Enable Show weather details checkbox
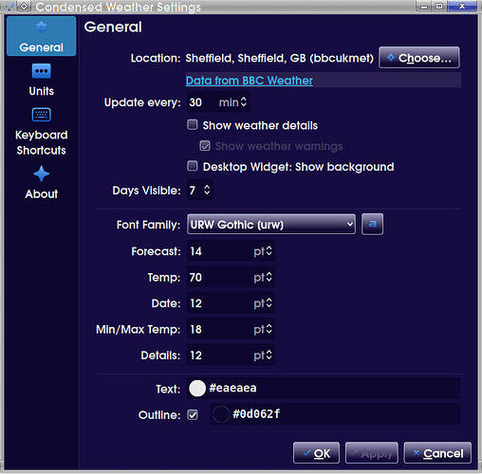Image resolution: width=482 pixels, height=474 pixels. tap(193, 125)
